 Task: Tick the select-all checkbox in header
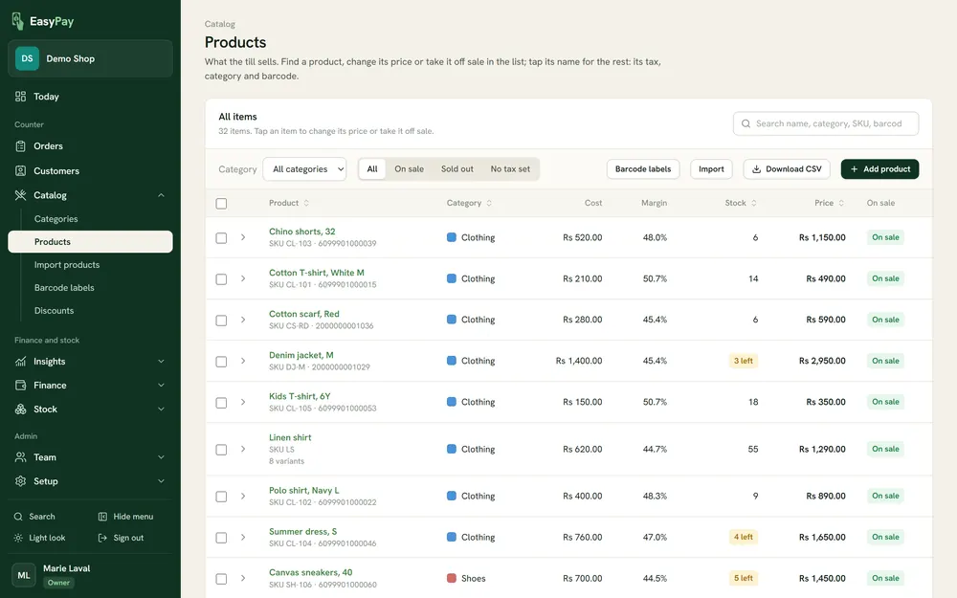coord(222,203)
